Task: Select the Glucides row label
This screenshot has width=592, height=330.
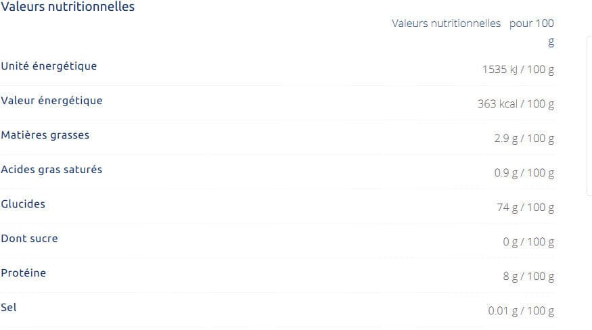Action: (23, 204)
